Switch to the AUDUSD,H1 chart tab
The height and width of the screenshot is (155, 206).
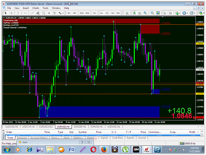114,127
